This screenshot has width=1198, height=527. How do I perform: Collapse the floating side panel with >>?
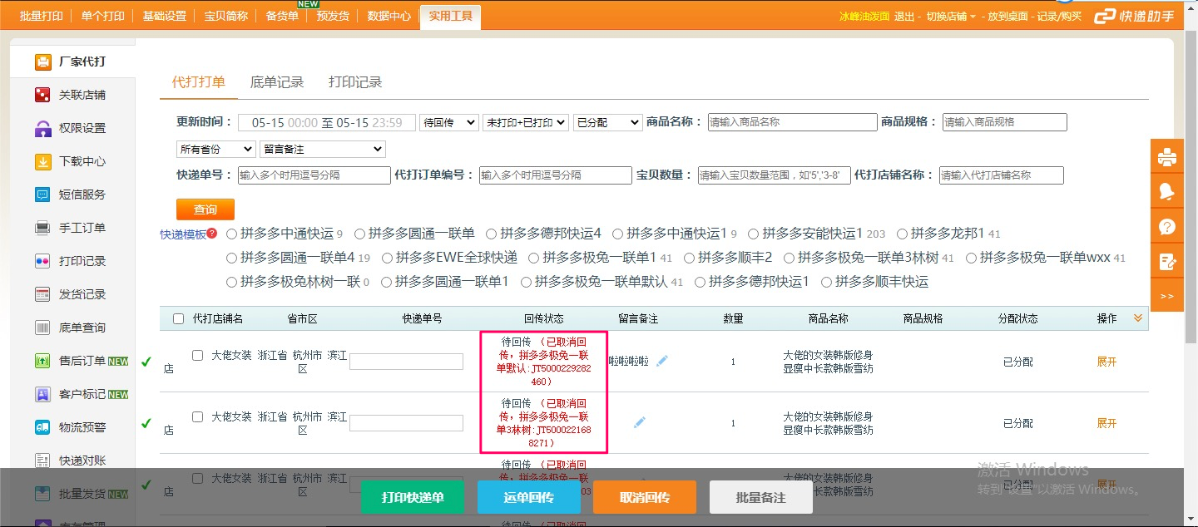[x=1166, y=296]
